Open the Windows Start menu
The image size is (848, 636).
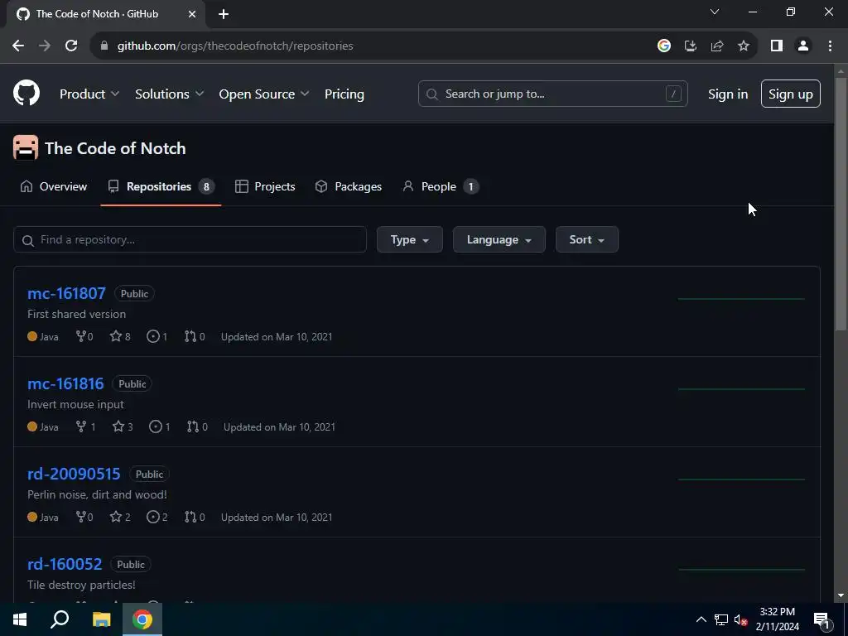tap(20, 619)
